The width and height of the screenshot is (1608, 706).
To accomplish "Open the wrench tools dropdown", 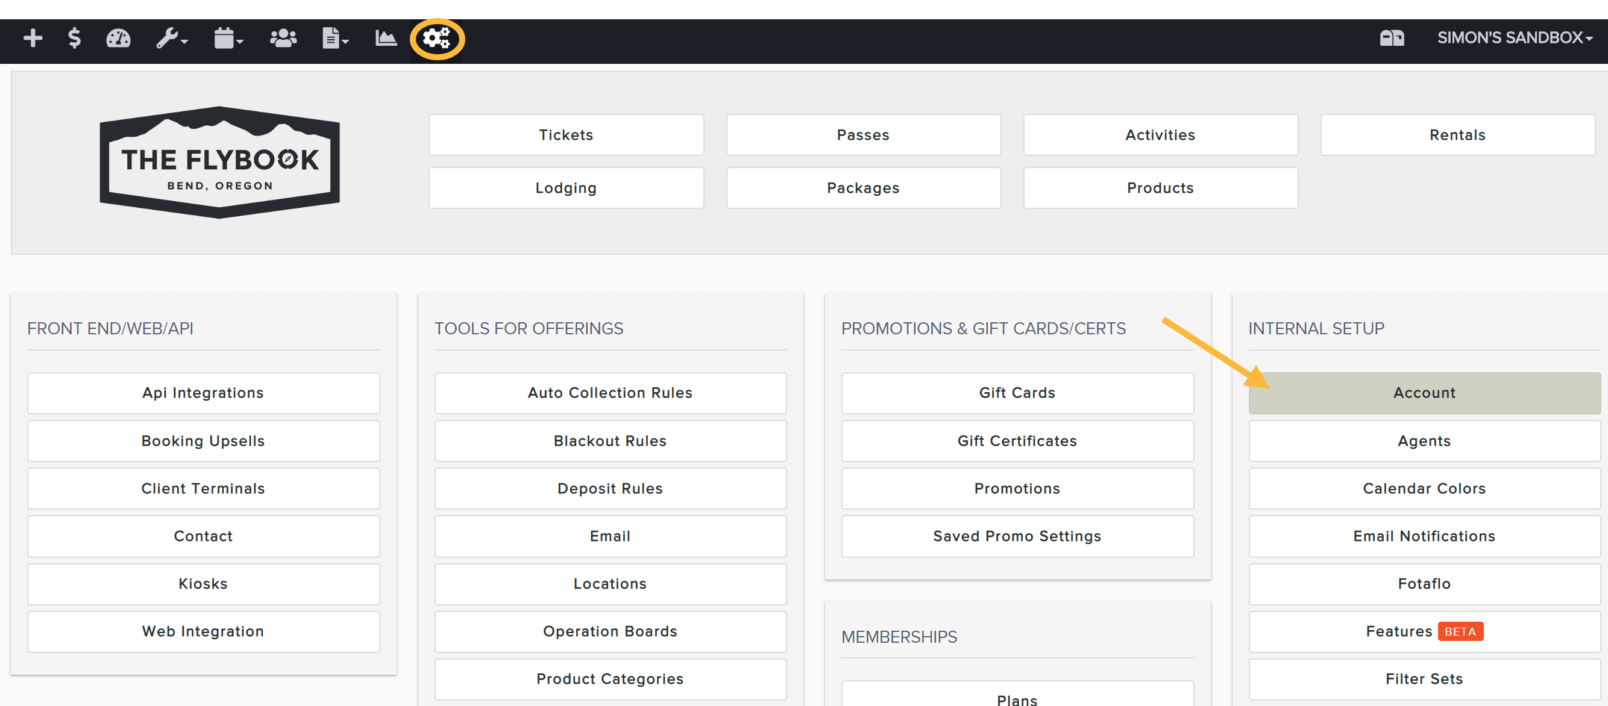I will click(x=172, y=38).
